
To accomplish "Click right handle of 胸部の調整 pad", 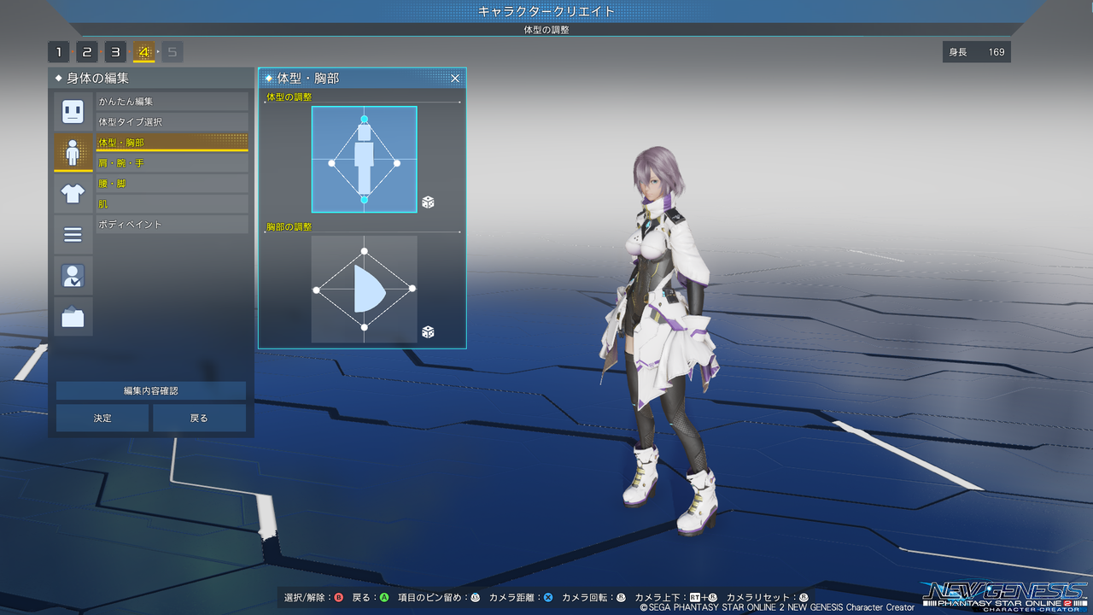I will pyautogui.click(x=412, y=289).
